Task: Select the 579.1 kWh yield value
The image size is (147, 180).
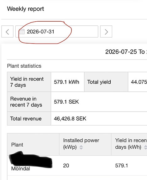Action: point(66,82)
